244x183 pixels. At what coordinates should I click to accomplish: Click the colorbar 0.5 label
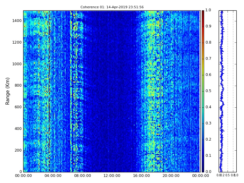[x=208, y=91]
